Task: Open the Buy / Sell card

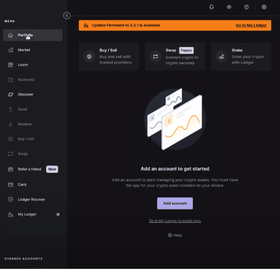Action: 109,56
